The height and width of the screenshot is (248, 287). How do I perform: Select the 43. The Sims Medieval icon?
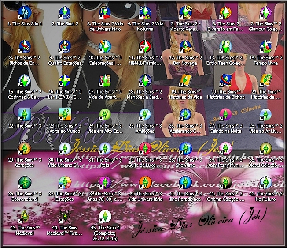coord(25,217)
